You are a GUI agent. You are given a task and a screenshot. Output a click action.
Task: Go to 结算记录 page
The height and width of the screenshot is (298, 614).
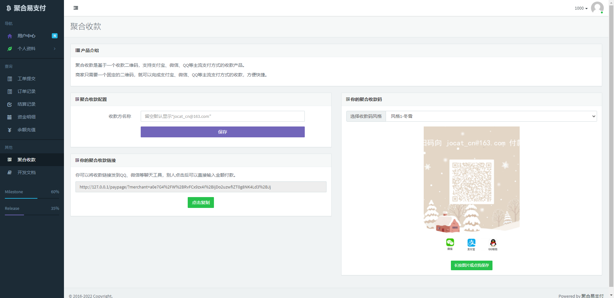click(x=27, y=104)
